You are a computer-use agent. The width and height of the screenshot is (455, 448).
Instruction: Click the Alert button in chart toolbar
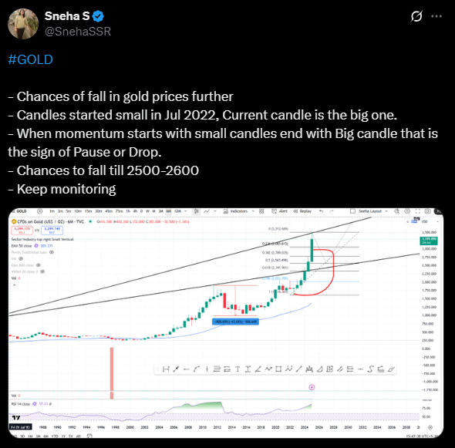coord(280,211)
